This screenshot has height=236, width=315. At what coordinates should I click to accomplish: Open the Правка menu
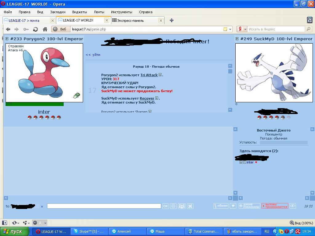pos(25,12)
